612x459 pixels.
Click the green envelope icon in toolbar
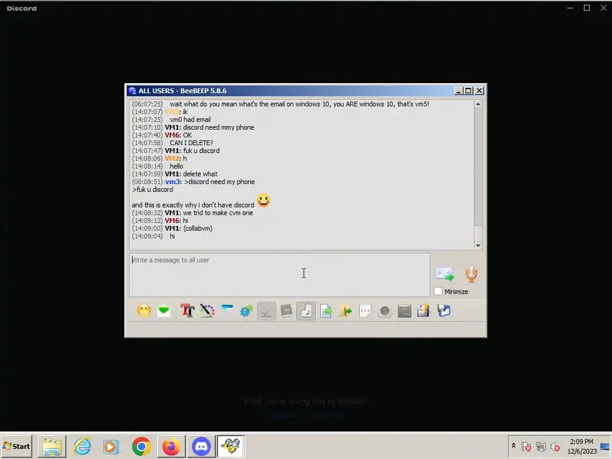tap(164, 311)
